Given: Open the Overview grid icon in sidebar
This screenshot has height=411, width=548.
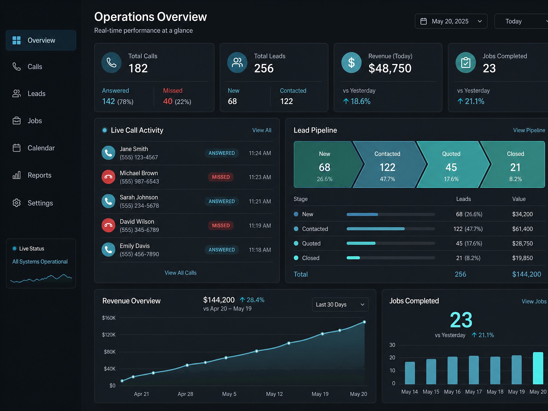Looking at the screenshot, I should pyautogui.click(x=16, y=40).
